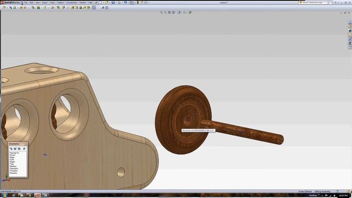This screenshot has height=198, width=352.
Task: Run Interference Detection
Action: 73,8
